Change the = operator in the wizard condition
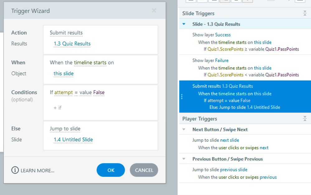The width and height of the screenshot is (311, 195). (x=76, y=93)
